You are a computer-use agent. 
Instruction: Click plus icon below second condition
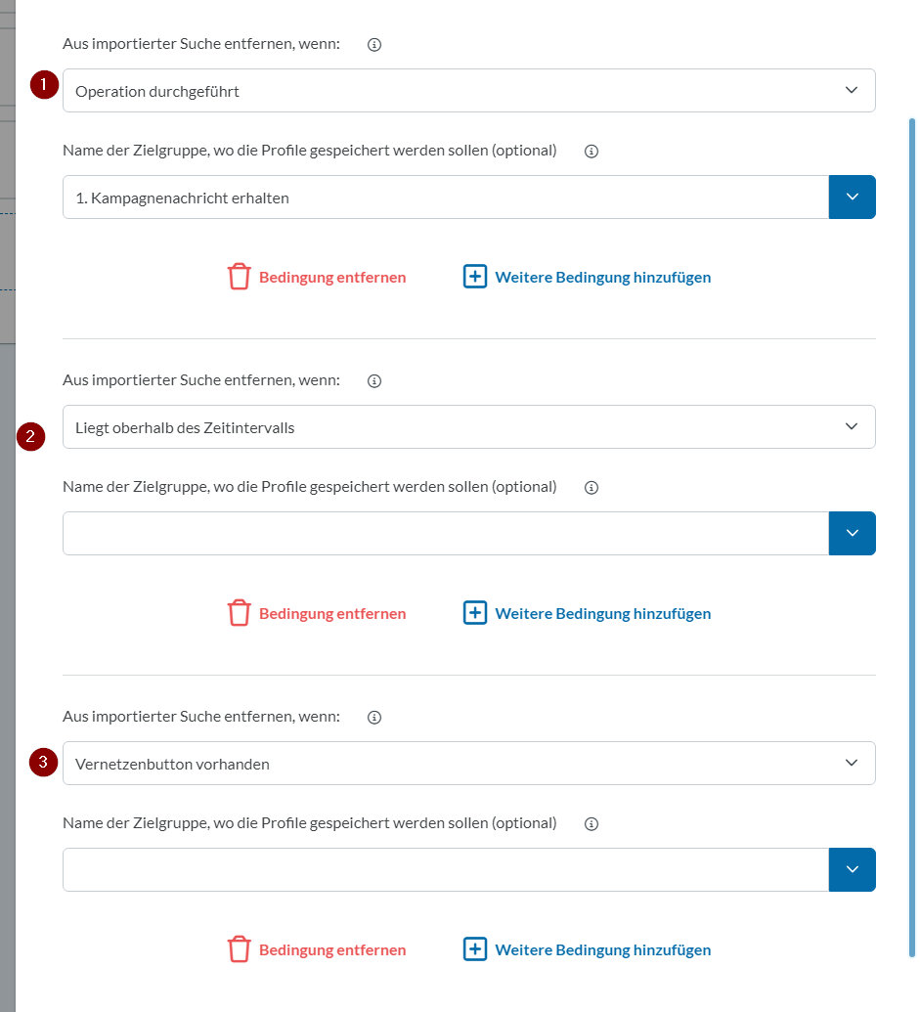click(x=474, y=613)
